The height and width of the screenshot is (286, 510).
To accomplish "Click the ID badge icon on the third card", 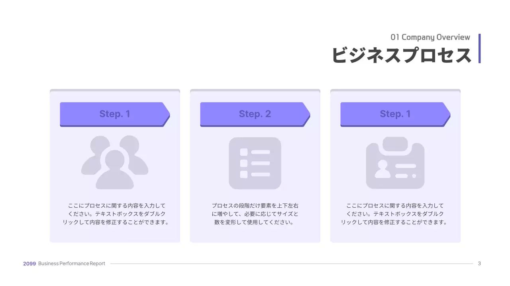I will tap(395, 163).
